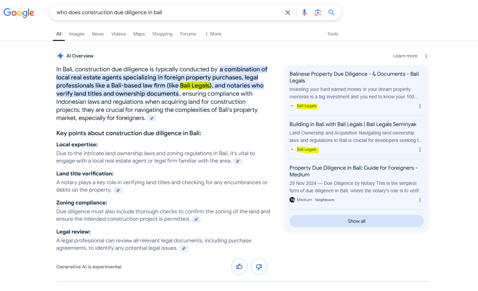Switch to the Videos tab
Viewport: 478px width, 291px height.
119,34
